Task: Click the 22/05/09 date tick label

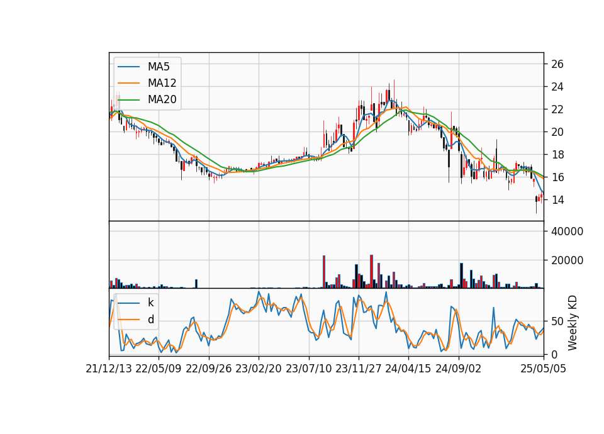Action: (x=159, y=369)
